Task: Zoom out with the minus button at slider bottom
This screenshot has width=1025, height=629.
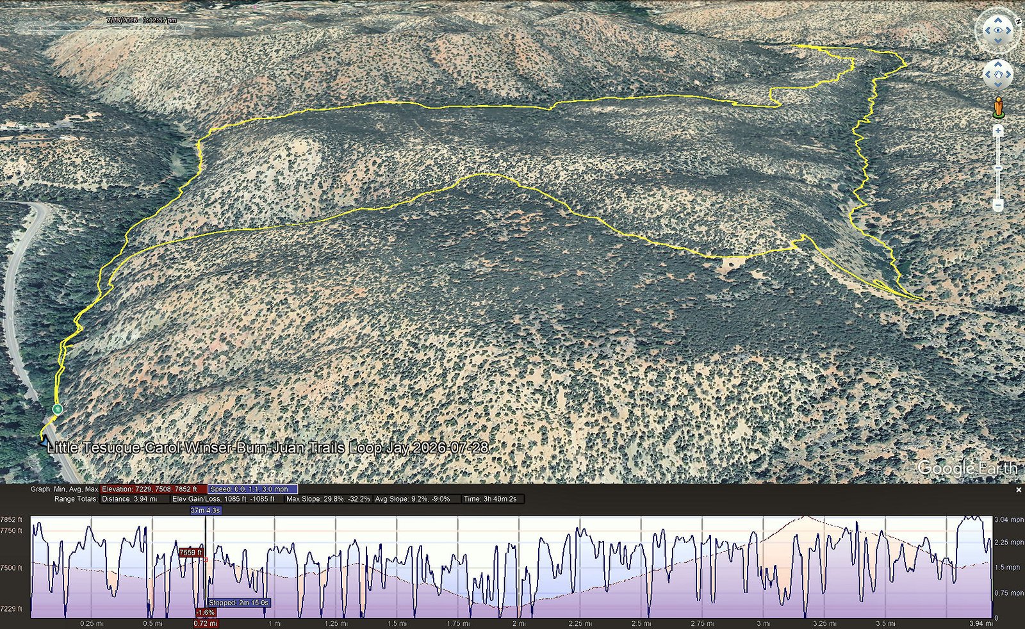Action: [998, 205]
